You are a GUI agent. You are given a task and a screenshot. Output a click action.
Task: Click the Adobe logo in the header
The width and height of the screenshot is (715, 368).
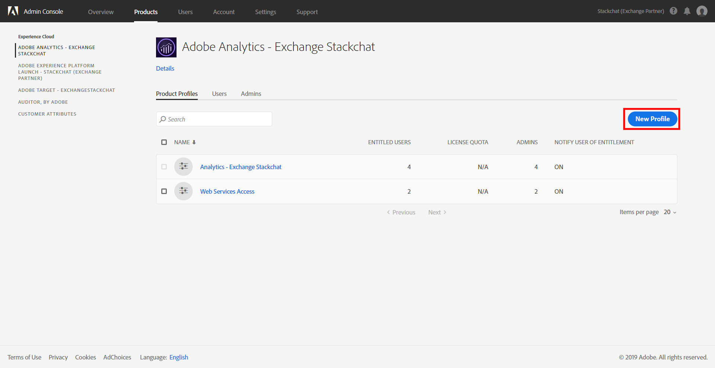point(13,11)
